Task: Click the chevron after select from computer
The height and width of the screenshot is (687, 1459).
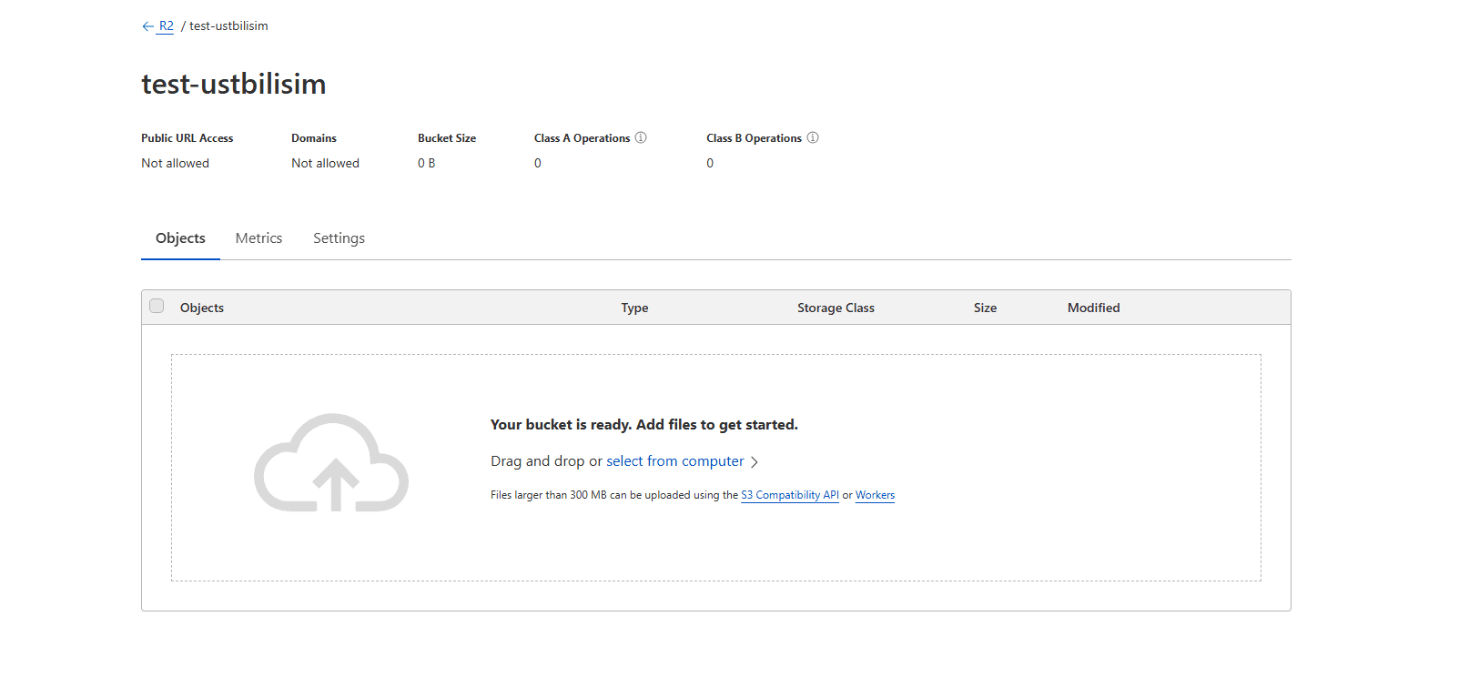Action: point(755,462)
